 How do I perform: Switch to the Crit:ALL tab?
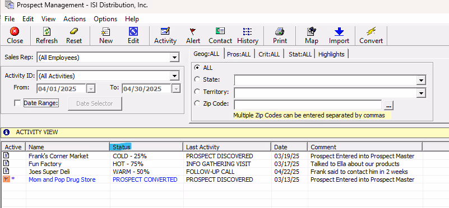click(269, 54)
